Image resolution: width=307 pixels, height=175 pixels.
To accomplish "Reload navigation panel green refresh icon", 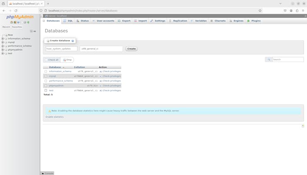I will (28, 22).
